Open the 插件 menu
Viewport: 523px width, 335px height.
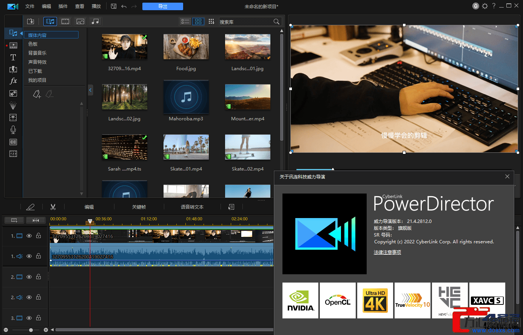[63, 6]
